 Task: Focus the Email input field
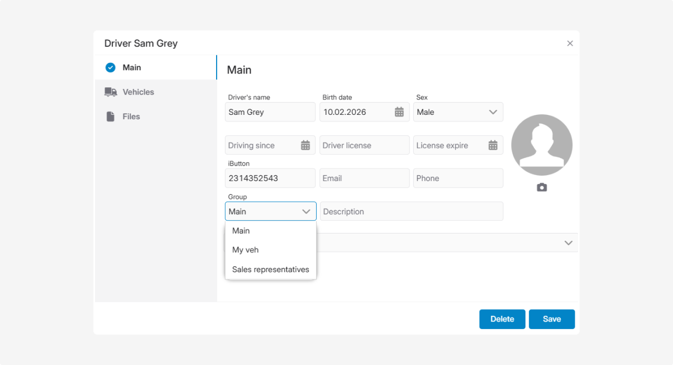[x=364, y=178]
